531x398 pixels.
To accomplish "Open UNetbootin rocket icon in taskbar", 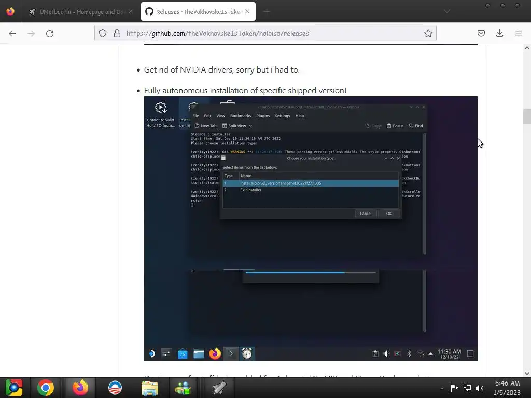I will 219,388.
